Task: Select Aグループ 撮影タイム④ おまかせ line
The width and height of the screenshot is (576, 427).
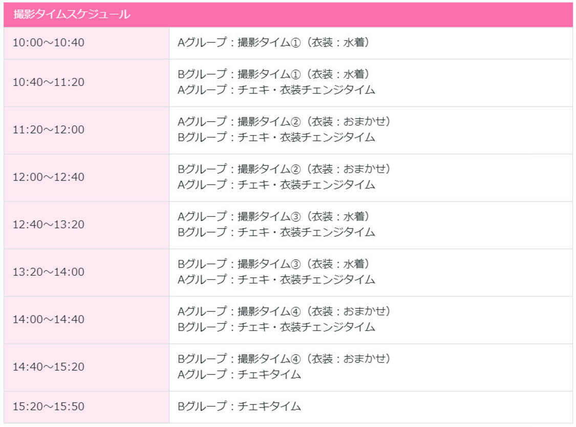Action: 284,312
